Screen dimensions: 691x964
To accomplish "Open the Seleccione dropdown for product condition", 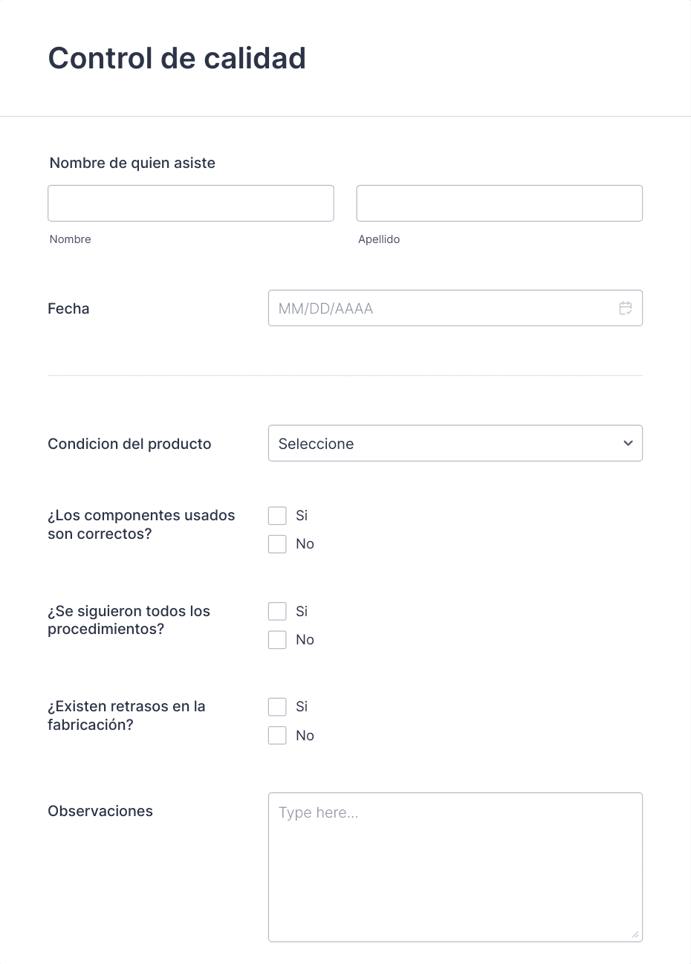I will 455,443.
